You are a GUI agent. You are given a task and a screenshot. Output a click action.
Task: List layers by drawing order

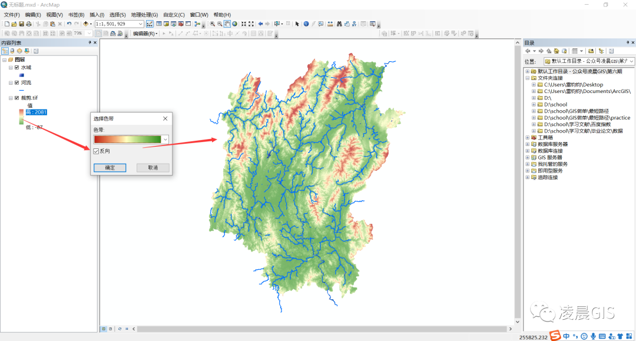[x=5, y=51]
